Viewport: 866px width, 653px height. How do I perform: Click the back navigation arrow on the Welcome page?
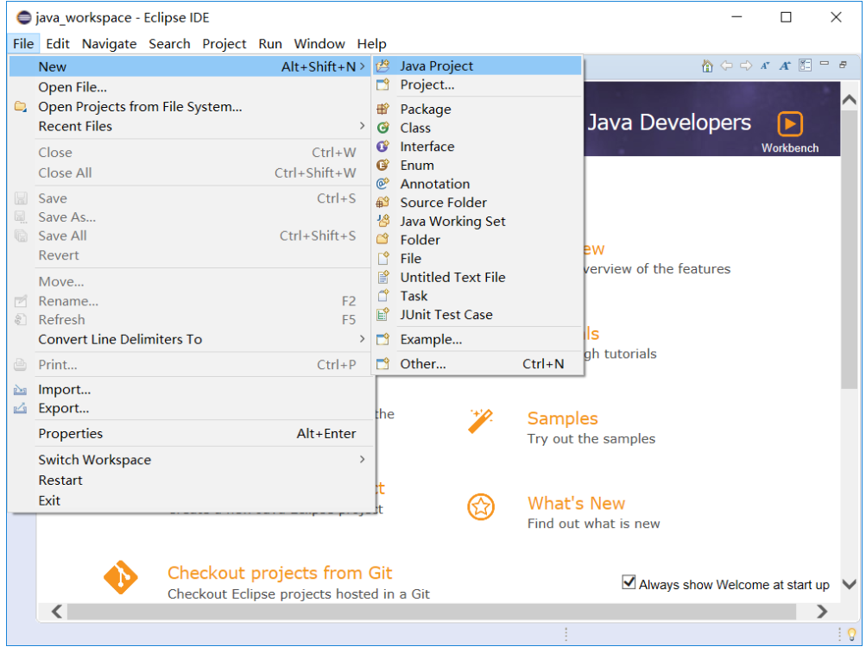(x=726, y=65)
